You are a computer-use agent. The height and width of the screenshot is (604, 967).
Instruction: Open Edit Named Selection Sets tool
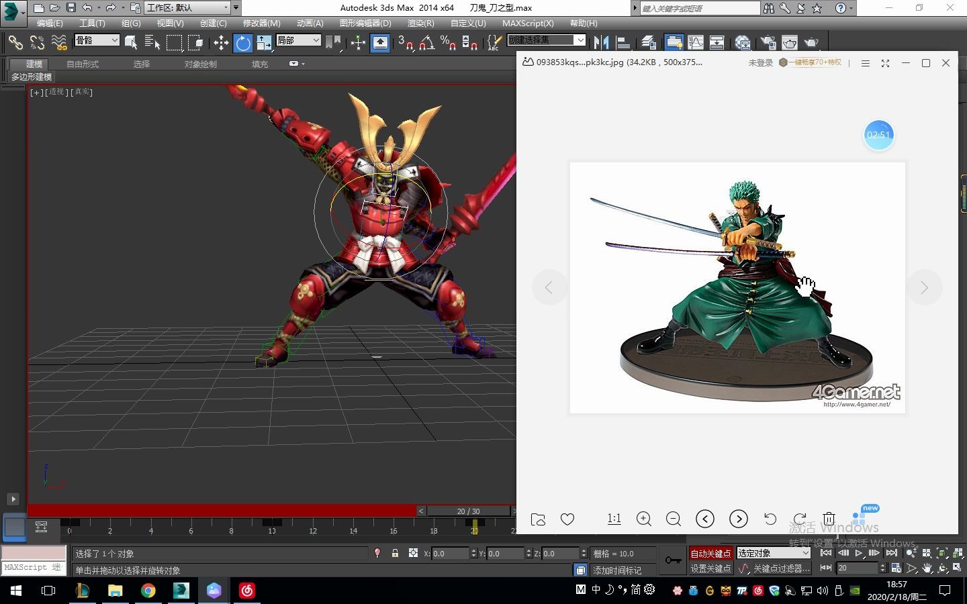(494, 43)
